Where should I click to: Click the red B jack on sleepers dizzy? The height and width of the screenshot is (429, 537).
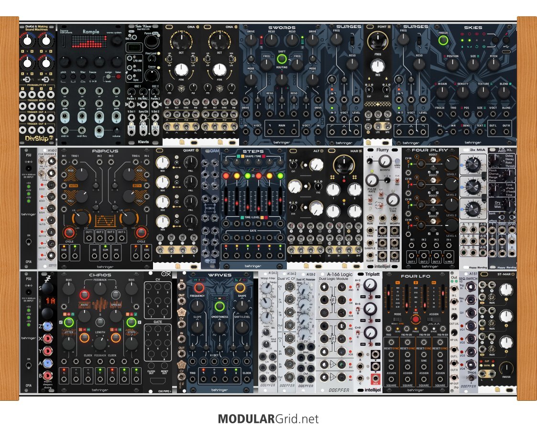pos(47,375)
